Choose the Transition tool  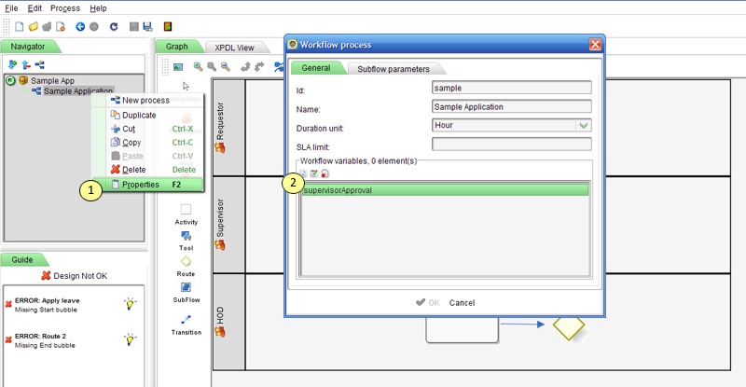pyautogui.click(x=186, y=319)
